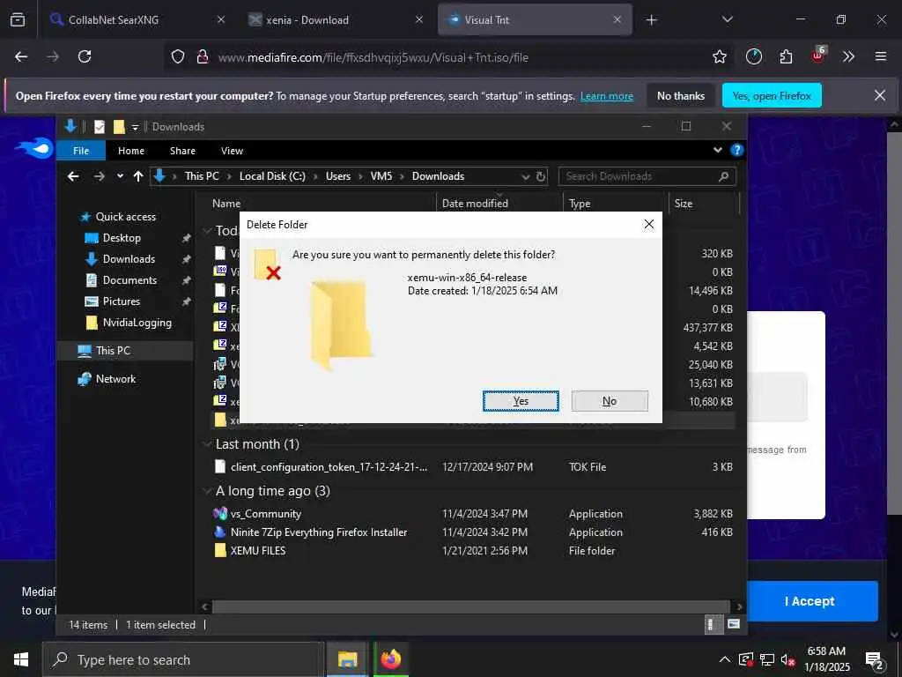Viewport: 902px width, 677px height.
Task: Close the Delete Folder dialog
Action: click(649, 224)
